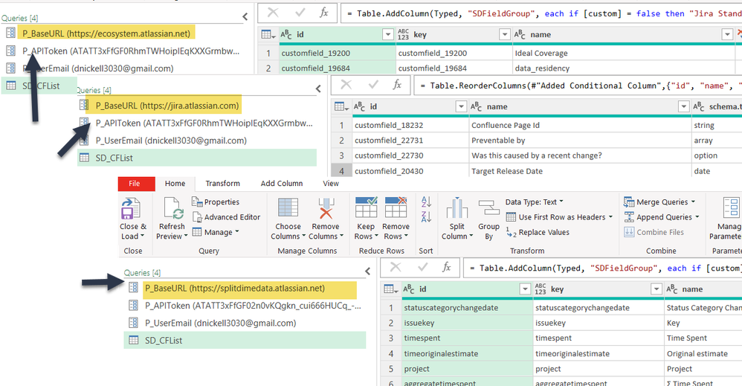Screen dimensions: 742x386
Task: Open the Data Type: Text dropdown
Action: click(x=534, y=202)
